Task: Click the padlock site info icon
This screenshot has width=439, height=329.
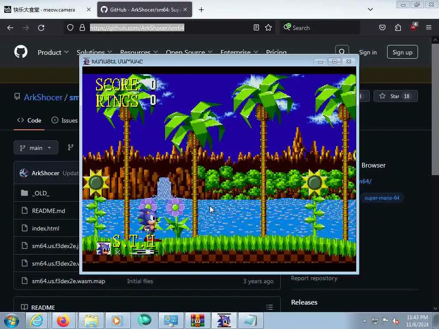Action: 82,27
